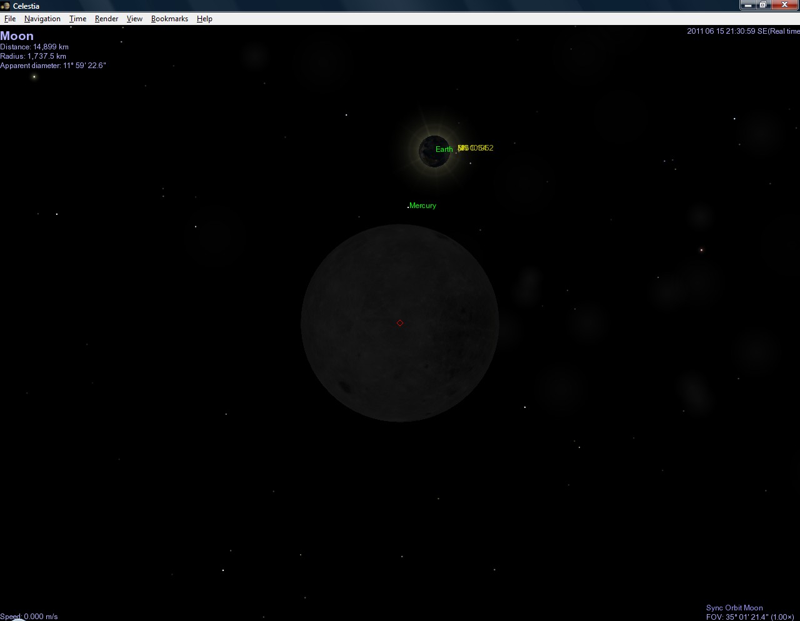
Task: Click the date and time display
Action: [x=742, y=31]
